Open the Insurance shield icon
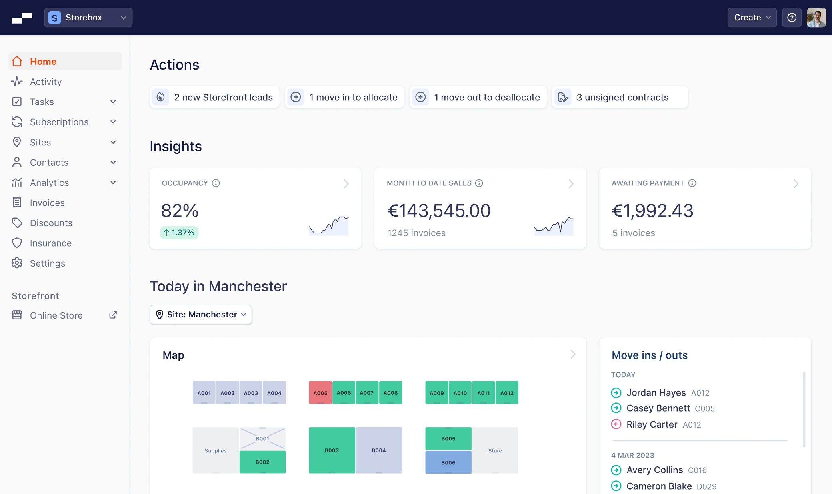Viewport: 832px width, 494px height. (17, 243)
